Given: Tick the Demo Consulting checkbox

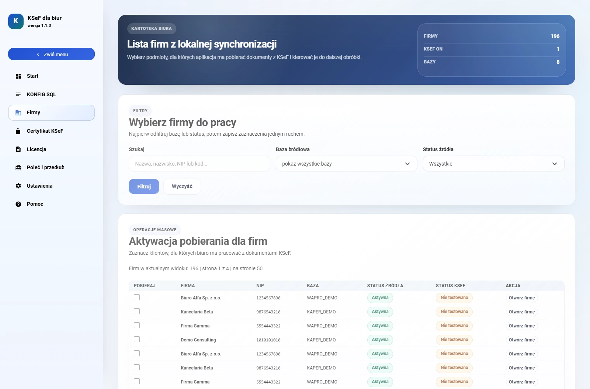Looking at the screenshot, I should [x=137, y=339].
